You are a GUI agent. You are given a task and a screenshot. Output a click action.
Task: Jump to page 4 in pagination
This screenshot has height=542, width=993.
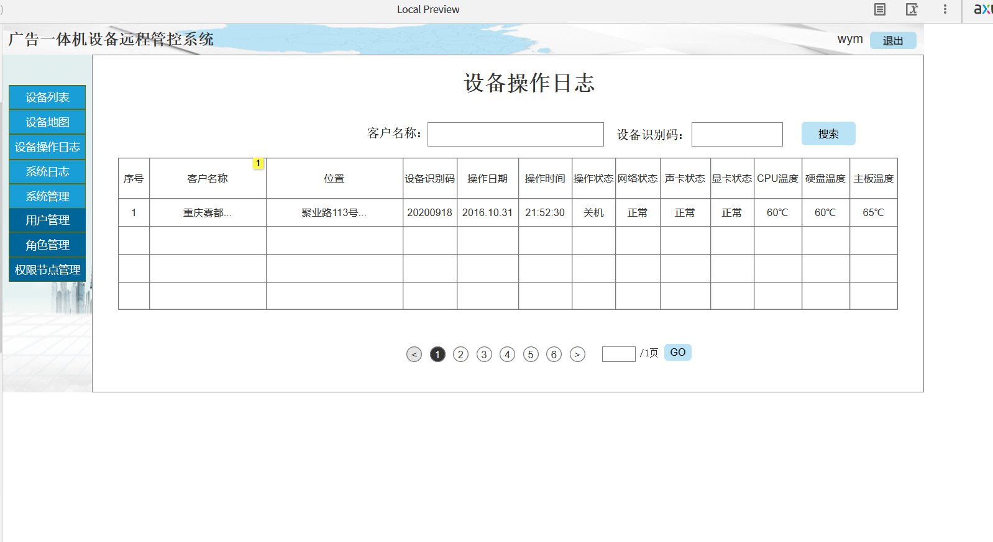[x=507, y=354]
